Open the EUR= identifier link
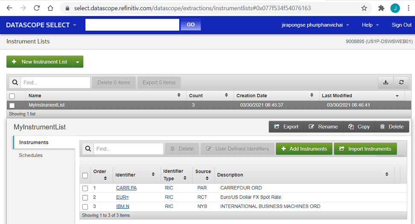 tap(122, 197)
